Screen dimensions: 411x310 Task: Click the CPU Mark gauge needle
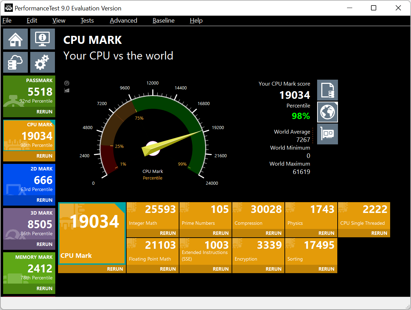point(172,143)
